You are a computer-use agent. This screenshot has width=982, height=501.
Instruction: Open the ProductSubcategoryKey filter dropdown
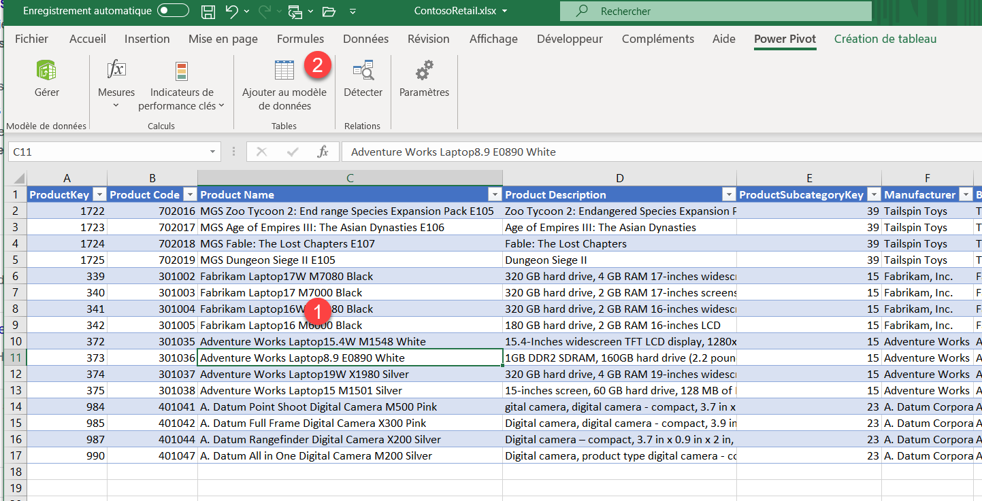(873, 195)
